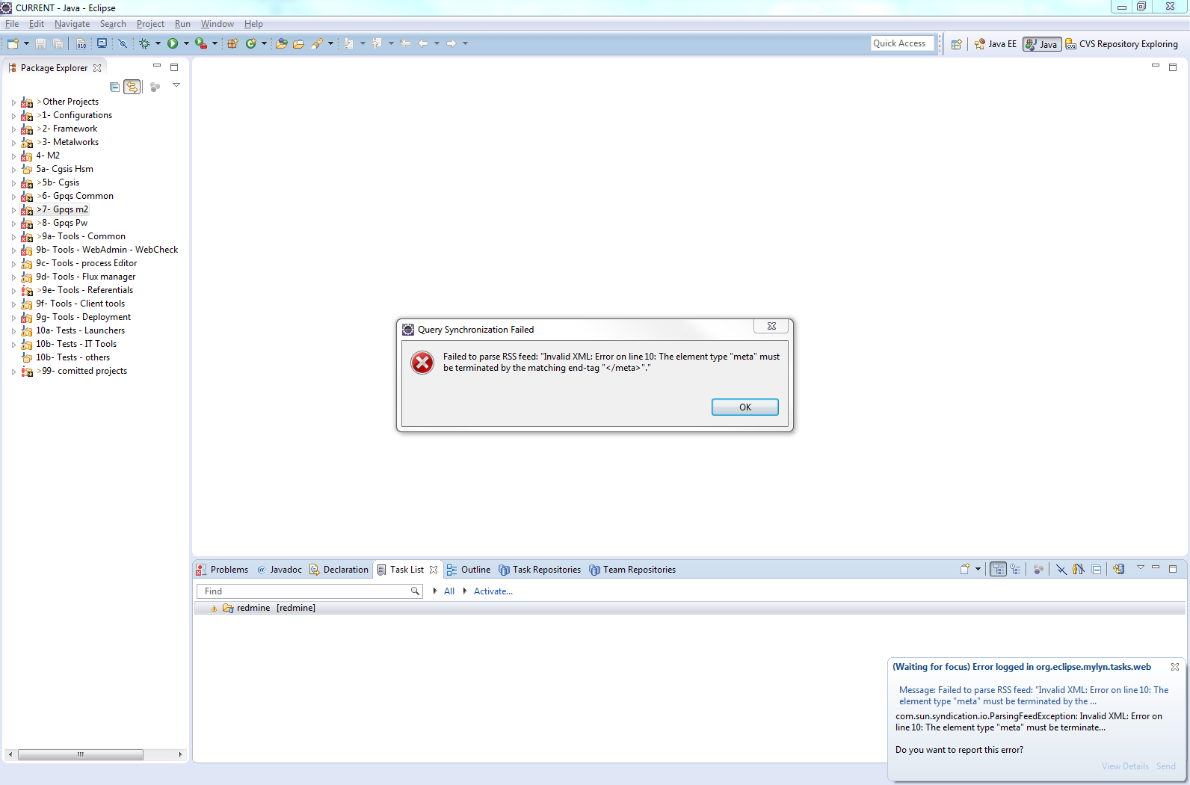Click the New Java Package icon

232,43
